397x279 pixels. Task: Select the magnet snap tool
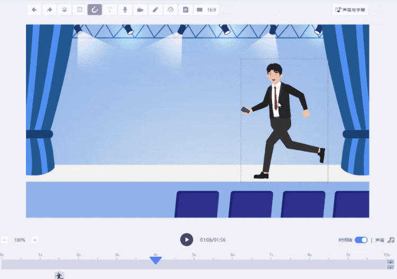pos(95,10)
